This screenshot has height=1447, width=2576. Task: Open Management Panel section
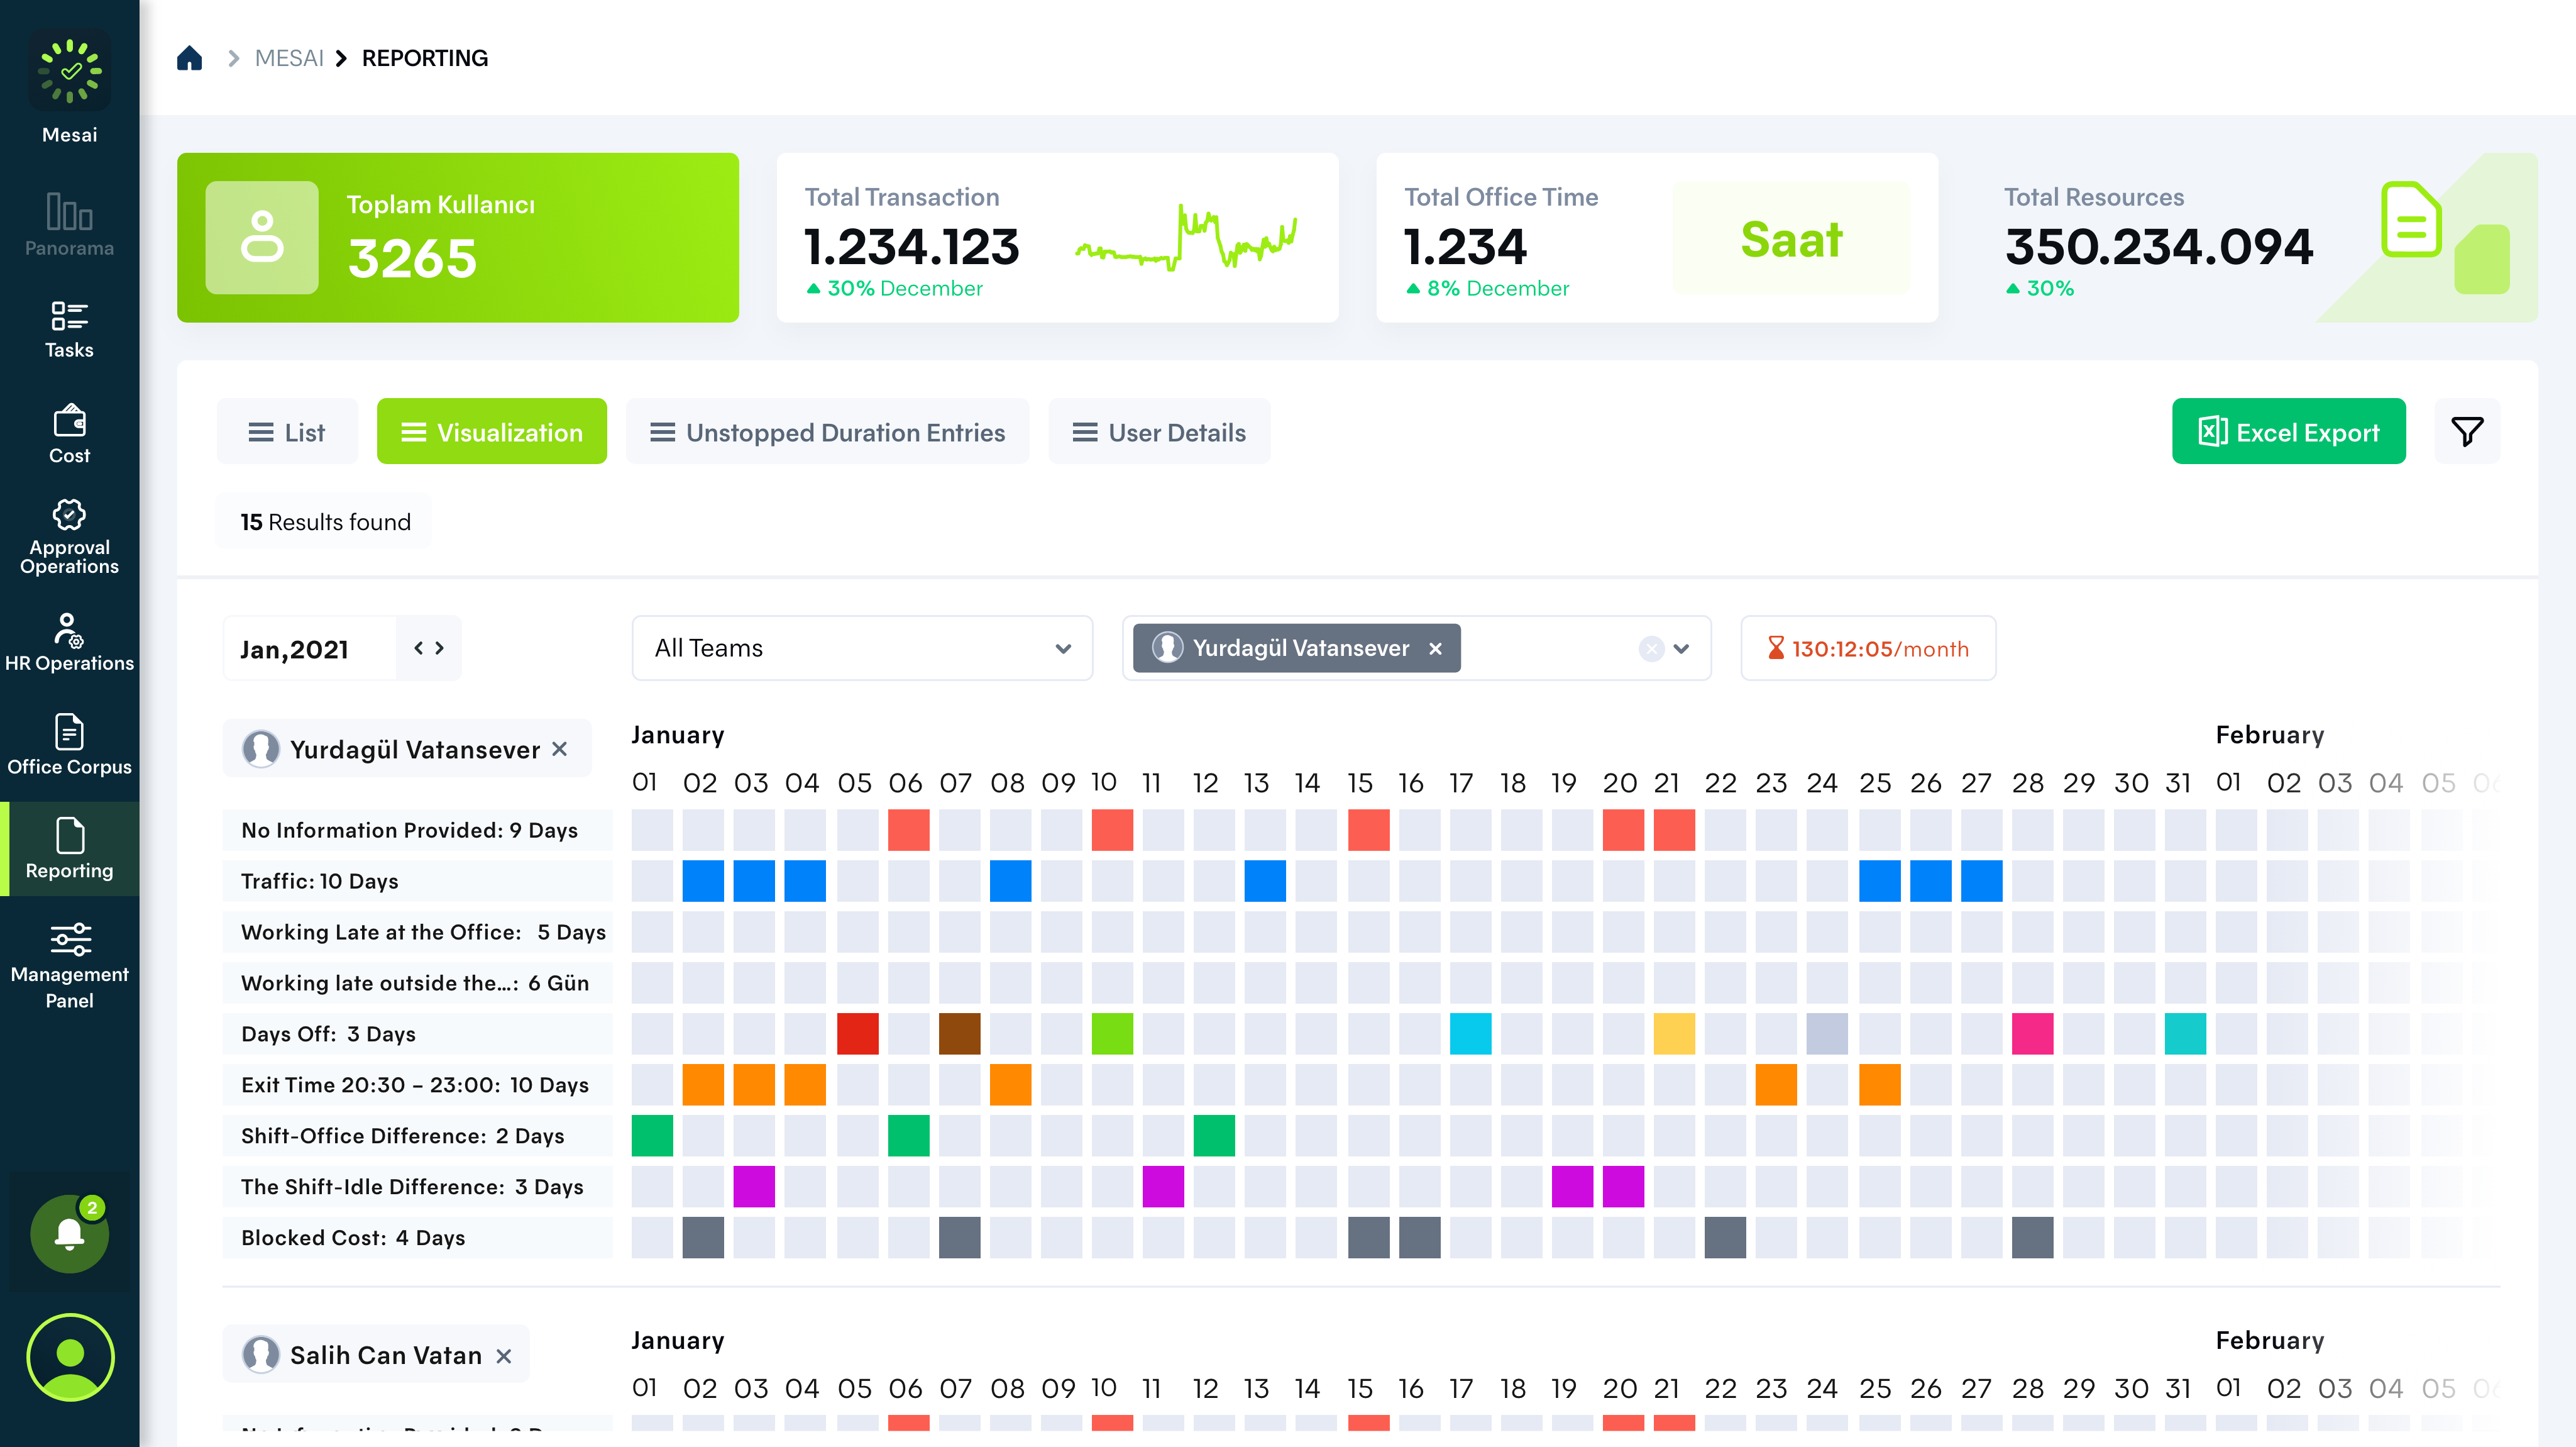69,967
